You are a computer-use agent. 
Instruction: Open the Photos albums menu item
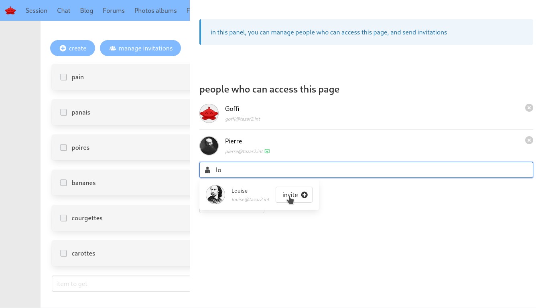pyautogui.click(x=156, y=10)
